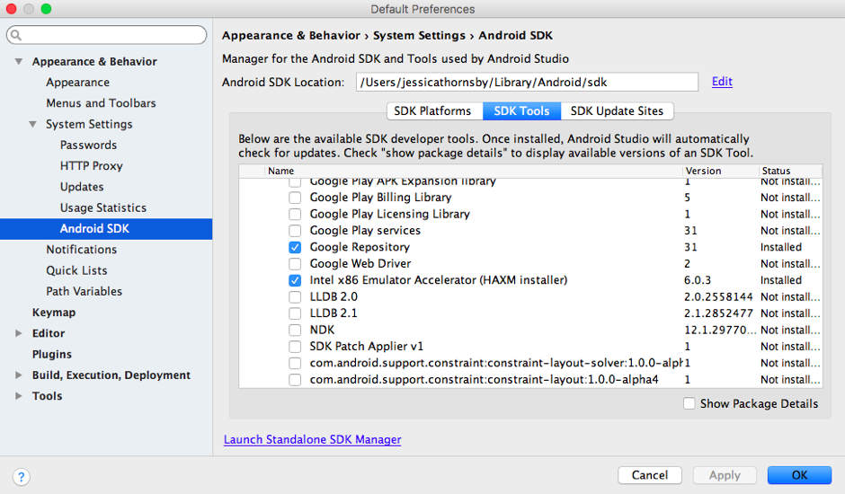Open Path Variables settings
This screenshot has height=494, width=845.
click(x=84, y=291)
